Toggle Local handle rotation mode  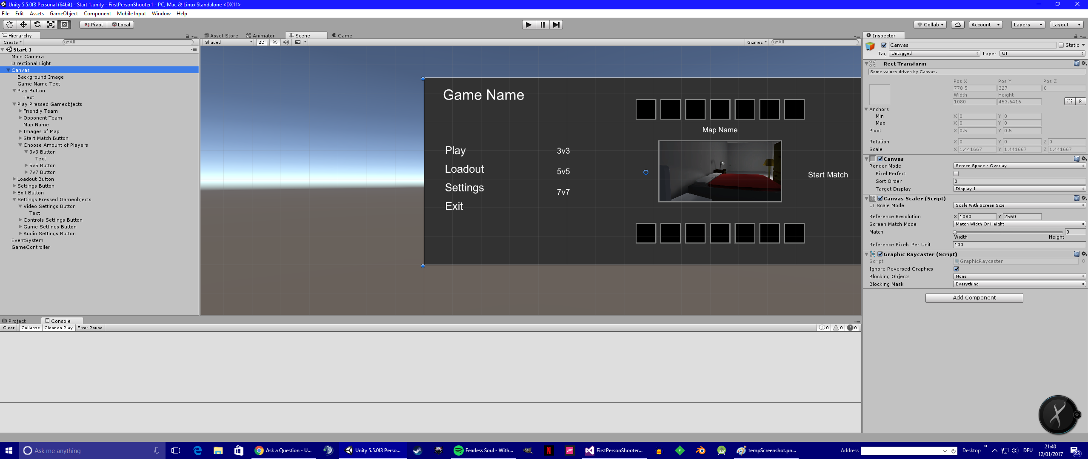(x=121, y=25)
